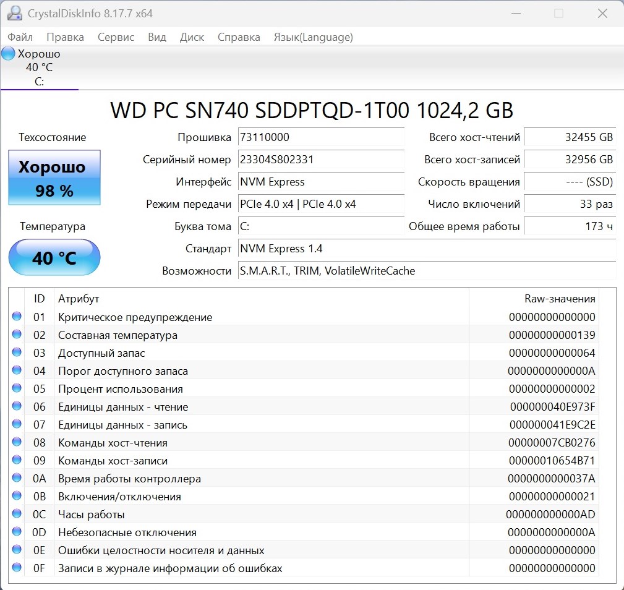Click status icon beside Критическое предупреждение
This screenshot has width=624, height=590.
(17, 317)
